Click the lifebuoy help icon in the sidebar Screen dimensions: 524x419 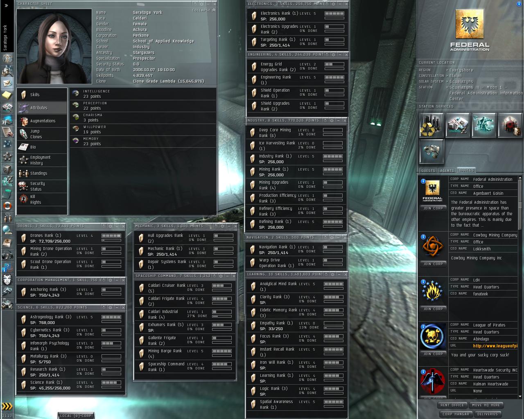click(x=7, y=206)
